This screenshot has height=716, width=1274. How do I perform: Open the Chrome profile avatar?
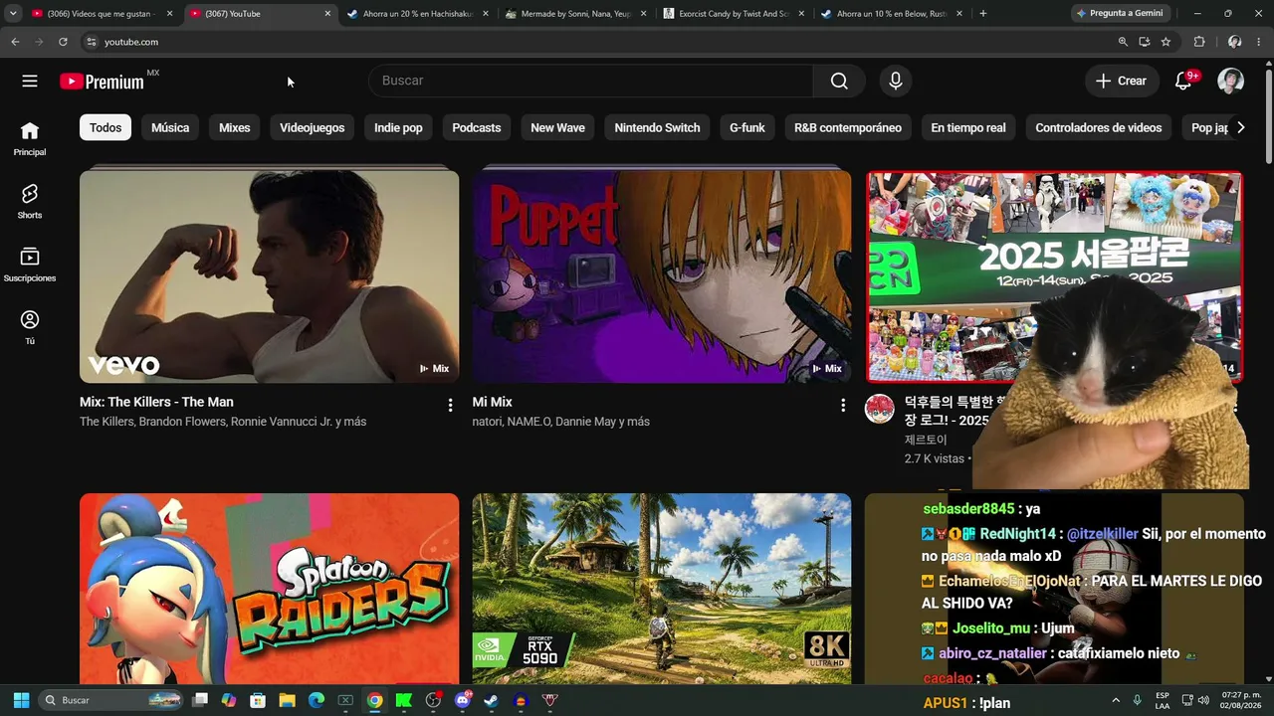coord(1235,42)
